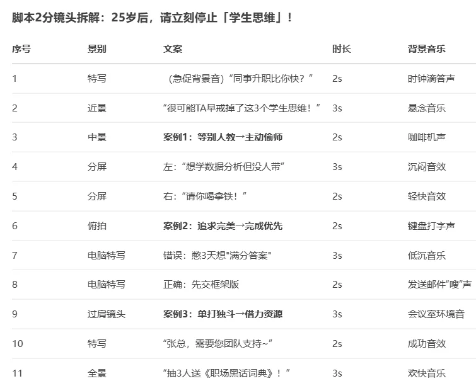The height and width of the screenshot is (381, 476).
Task: Select the '序号' column header
Action: click(x=21, y=49)
